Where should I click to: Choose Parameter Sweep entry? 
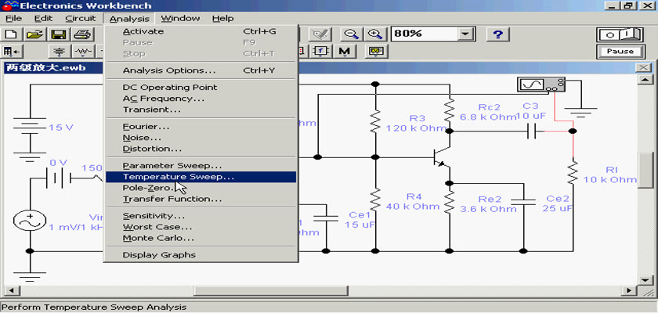coord(201,166)
